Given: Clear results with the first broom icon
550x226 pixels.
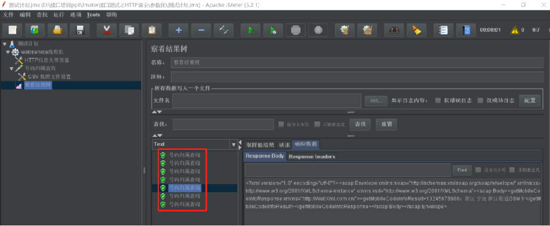Looking at the screenshot, I should coord(345,30).
